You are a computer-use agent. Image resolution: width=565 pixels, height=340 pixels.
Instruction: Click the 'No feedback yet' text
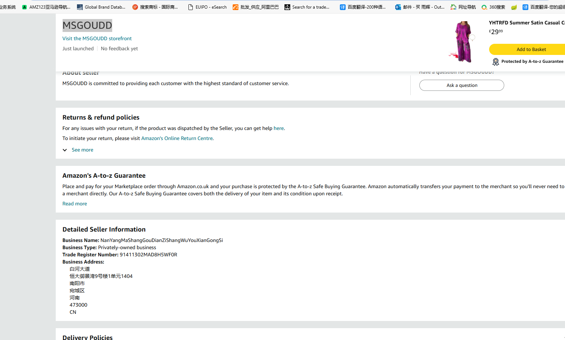click(x=119, y=48)
